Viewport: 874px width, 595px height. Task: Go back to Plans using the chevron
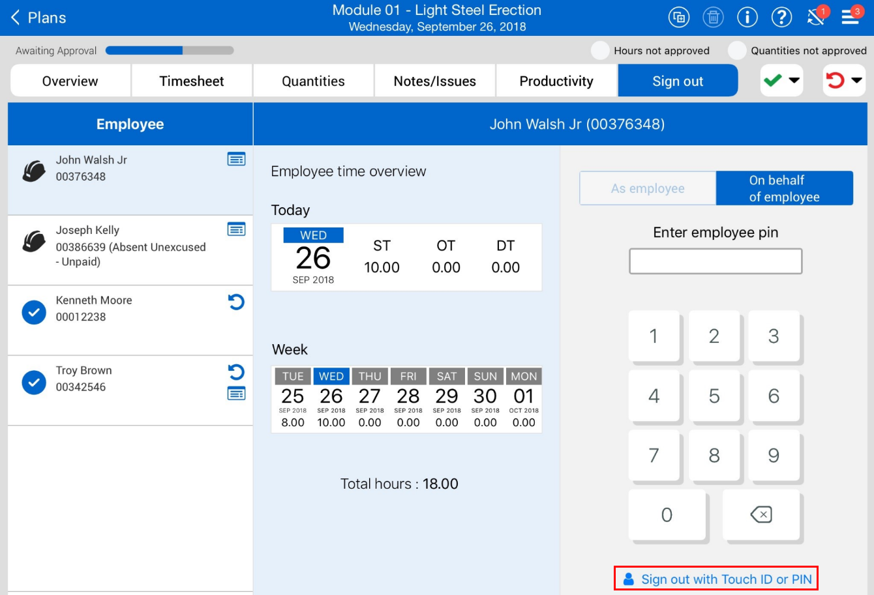pyautogui.click(x=16, y=18)
